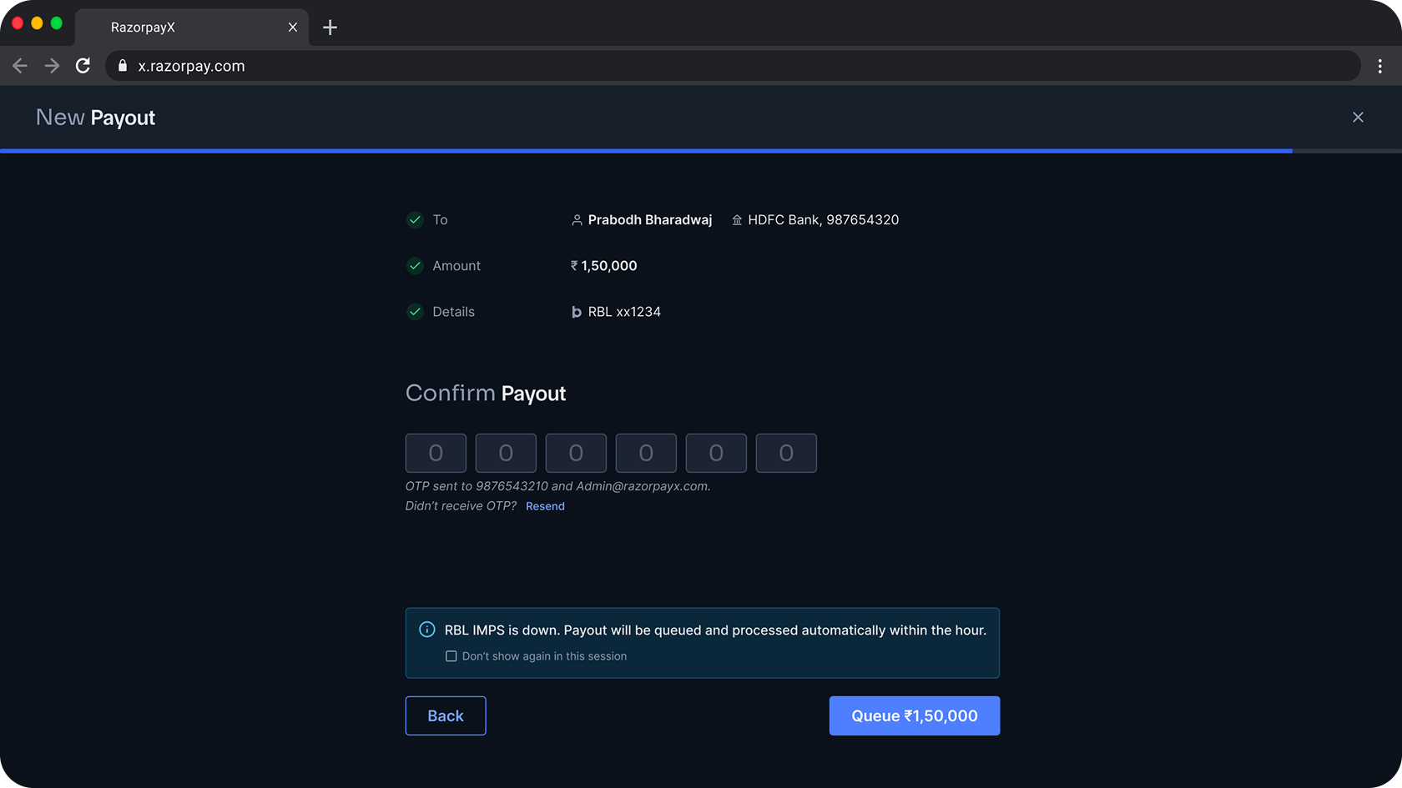Screen dimensions: 1402x788
Task: Click the info icon in RBL alert
Action: click(426, 630)
